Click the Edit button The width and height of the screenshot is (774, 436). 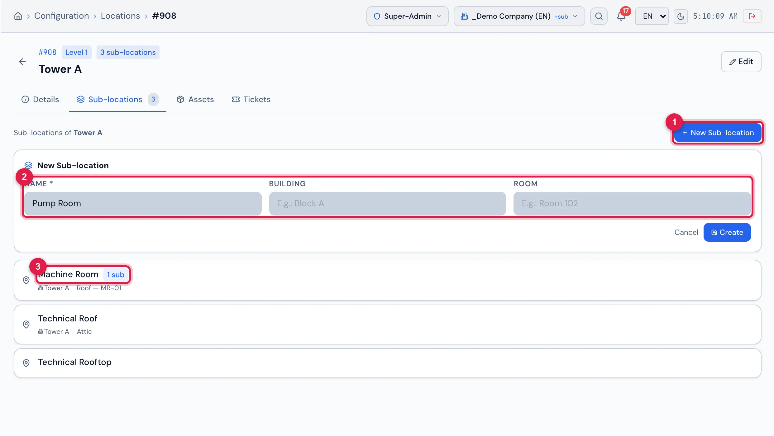pyautogui.click(x=741, y=62)
